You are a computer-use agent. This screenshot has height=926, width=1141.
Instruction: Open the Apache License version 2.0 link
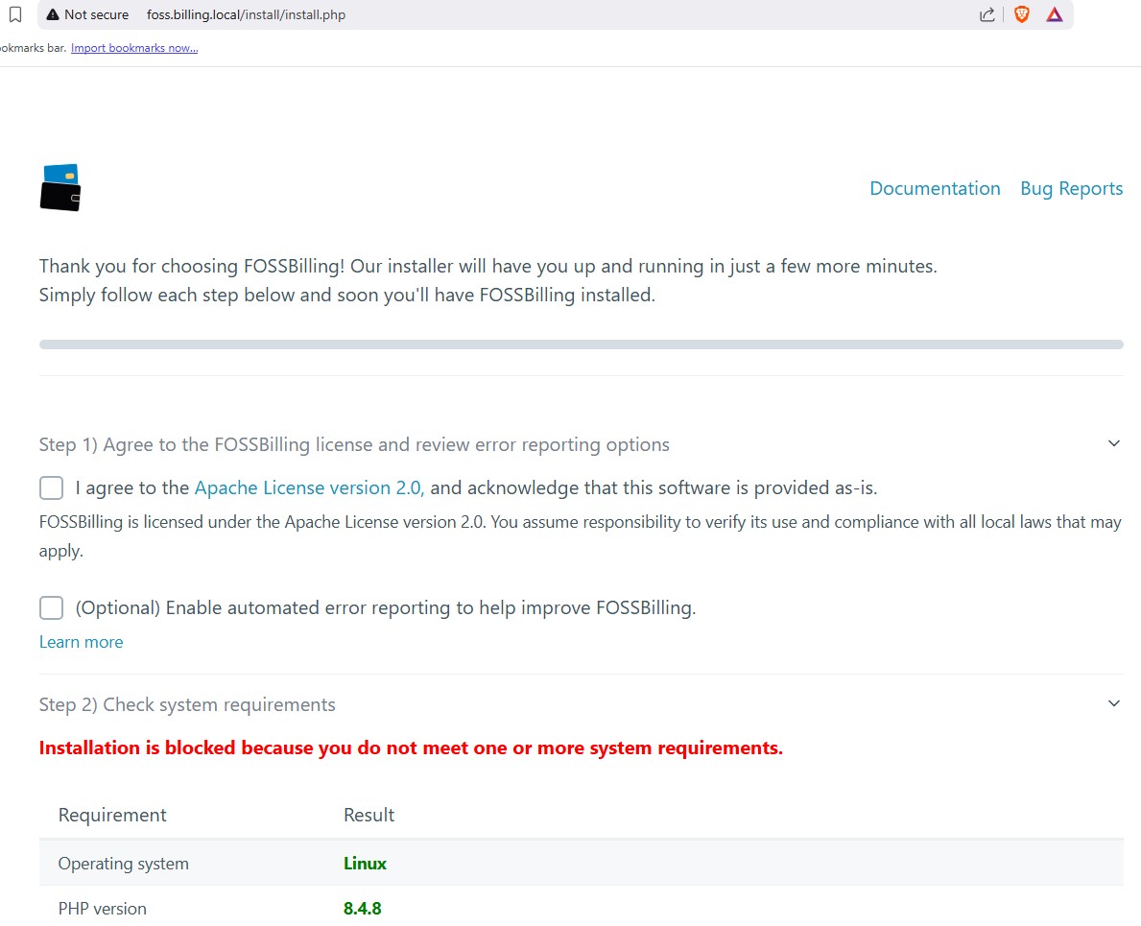(309, 488)
